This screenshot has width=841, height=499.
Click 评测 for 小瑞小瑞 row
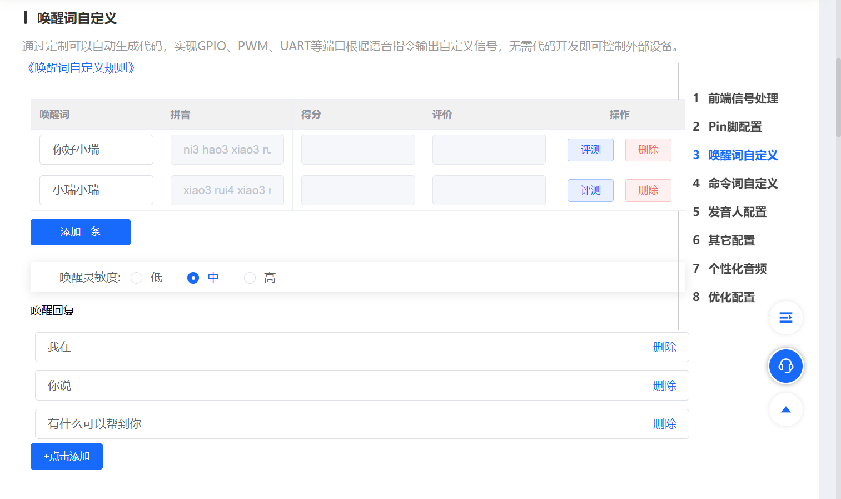pyautogui.click(x=590, y=190)
